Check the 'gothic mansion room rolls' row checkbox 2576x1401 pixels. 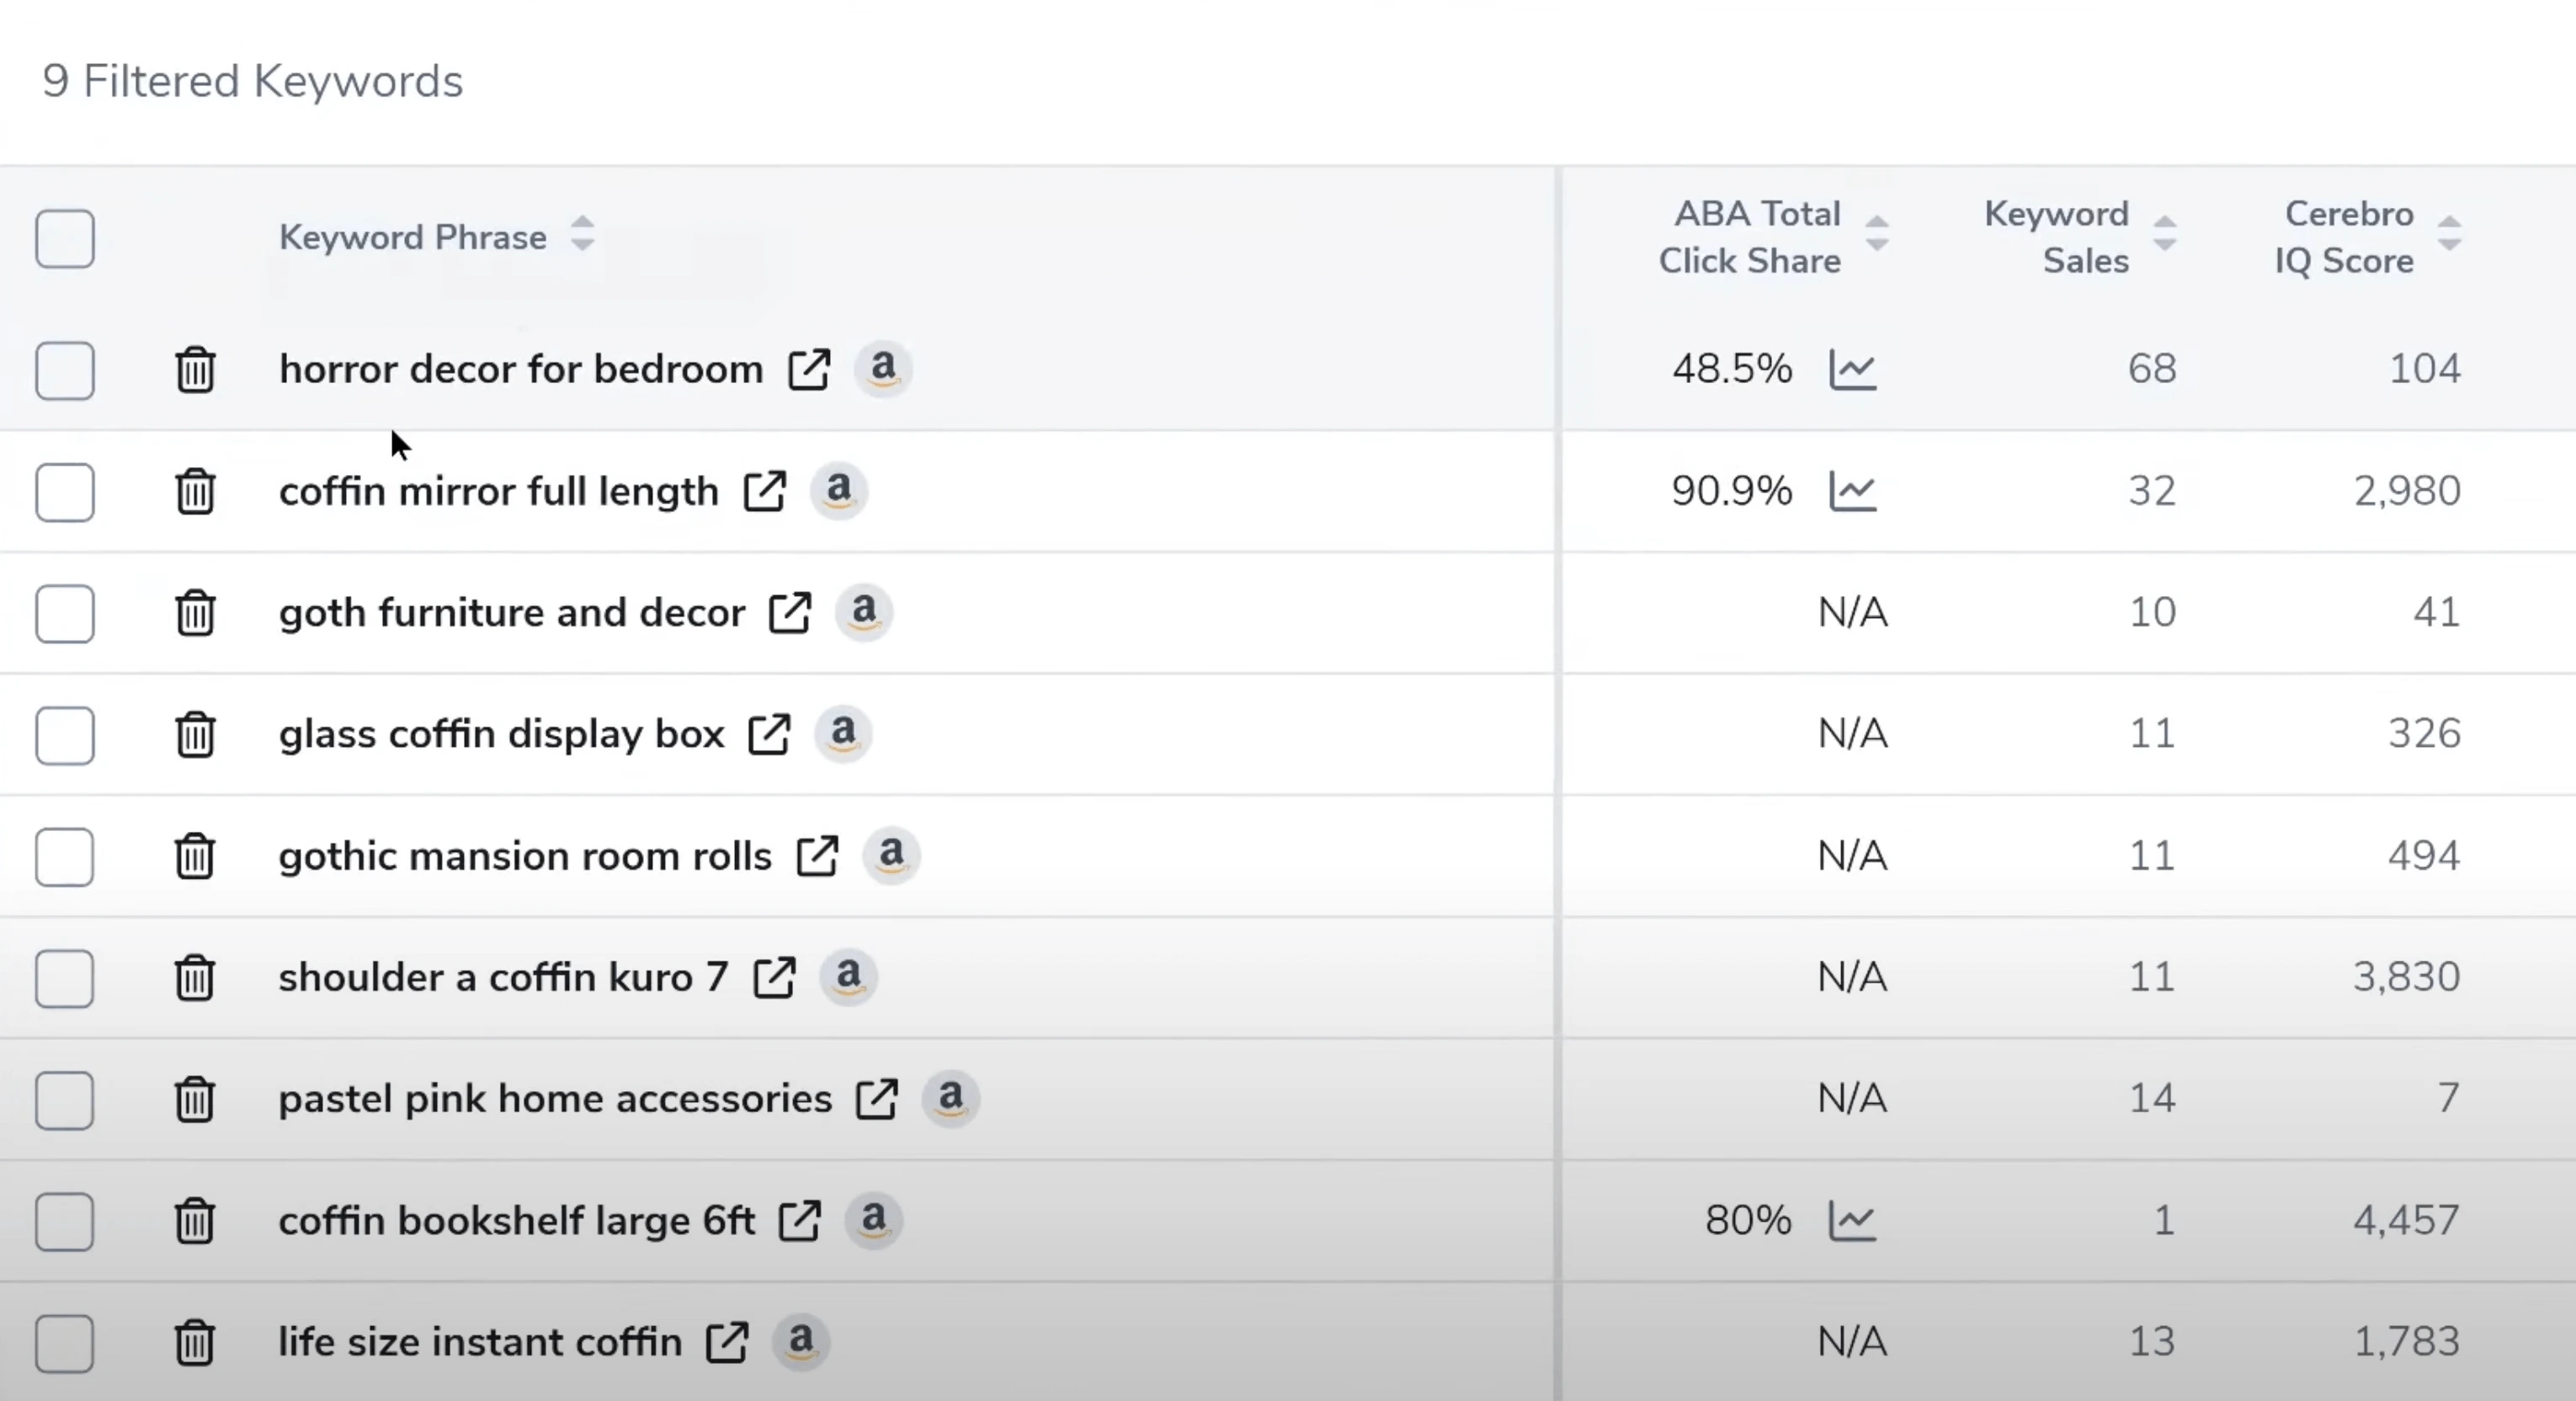(65, 857)
